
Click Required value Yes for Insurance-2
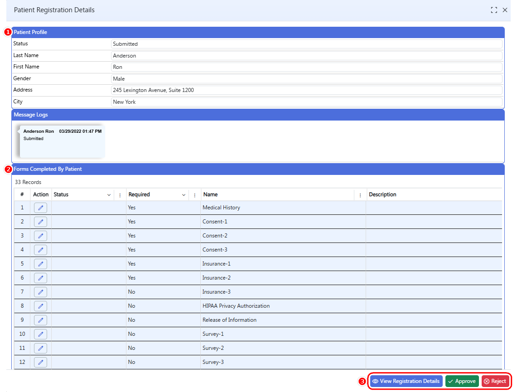coord(131,278)
